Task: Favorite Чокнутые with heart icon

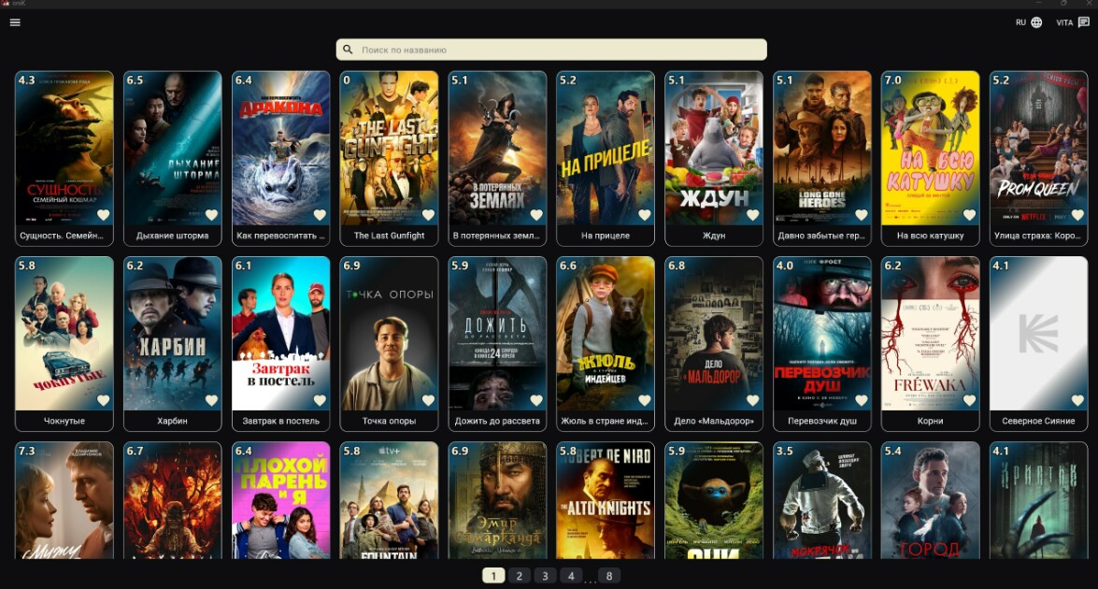Action: click(103, 400)
